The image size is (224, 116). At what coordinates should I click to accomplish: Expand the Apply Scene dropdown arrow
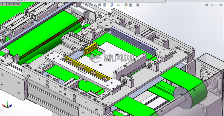[x=134, y=5]
